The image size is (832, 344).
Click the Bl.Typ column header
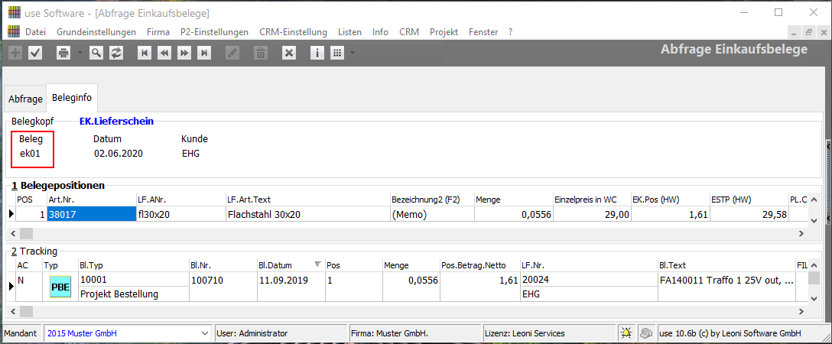click(x=133, y=264)
